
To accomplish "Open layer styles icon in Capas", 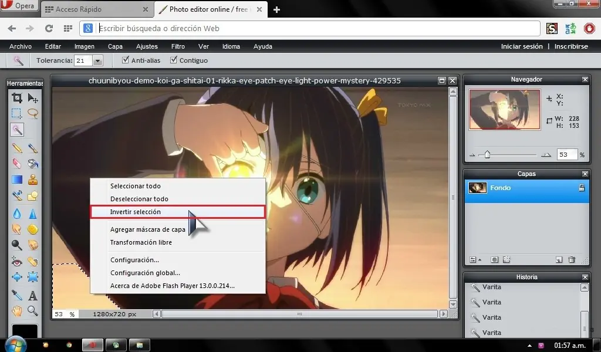I will pos(507,260).
